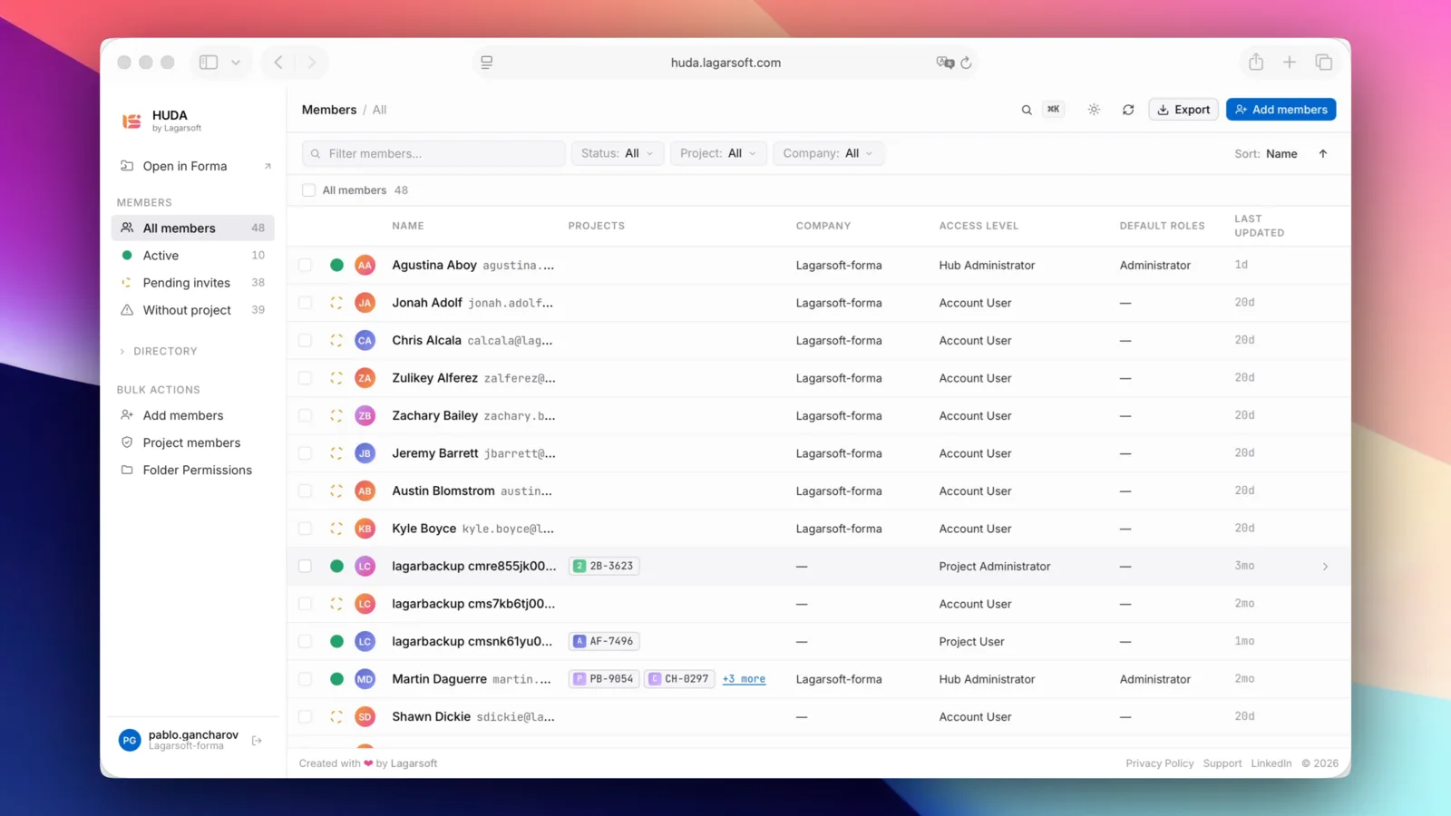Image resolution: width=1451 pixels, height=816 pixels.
Task: Select Shawn Dickie row checkbox
Action: 306,717
